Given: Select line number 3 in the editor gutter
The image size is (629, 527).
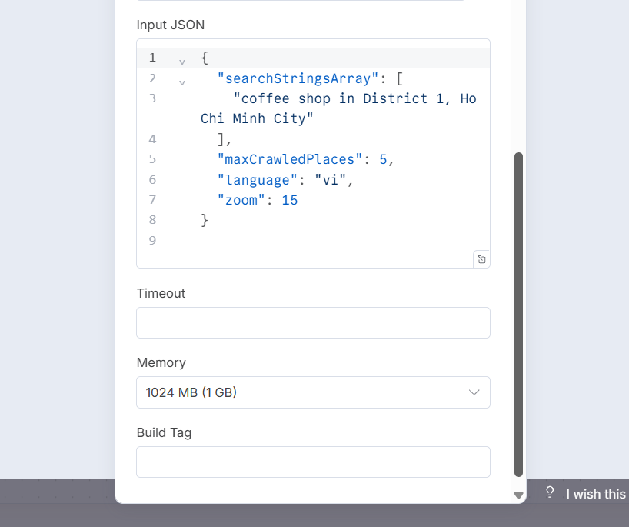Looking at the screenshot, I should (152, 98).
